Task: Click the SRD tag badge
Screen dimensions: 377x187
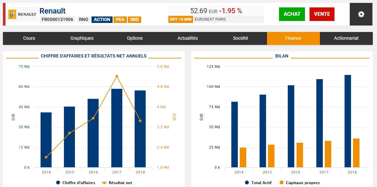Action: click(x=134, y=20)
